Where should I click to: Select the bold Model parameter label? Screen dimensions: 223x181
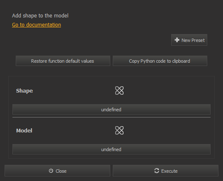[x=24, y=131]
